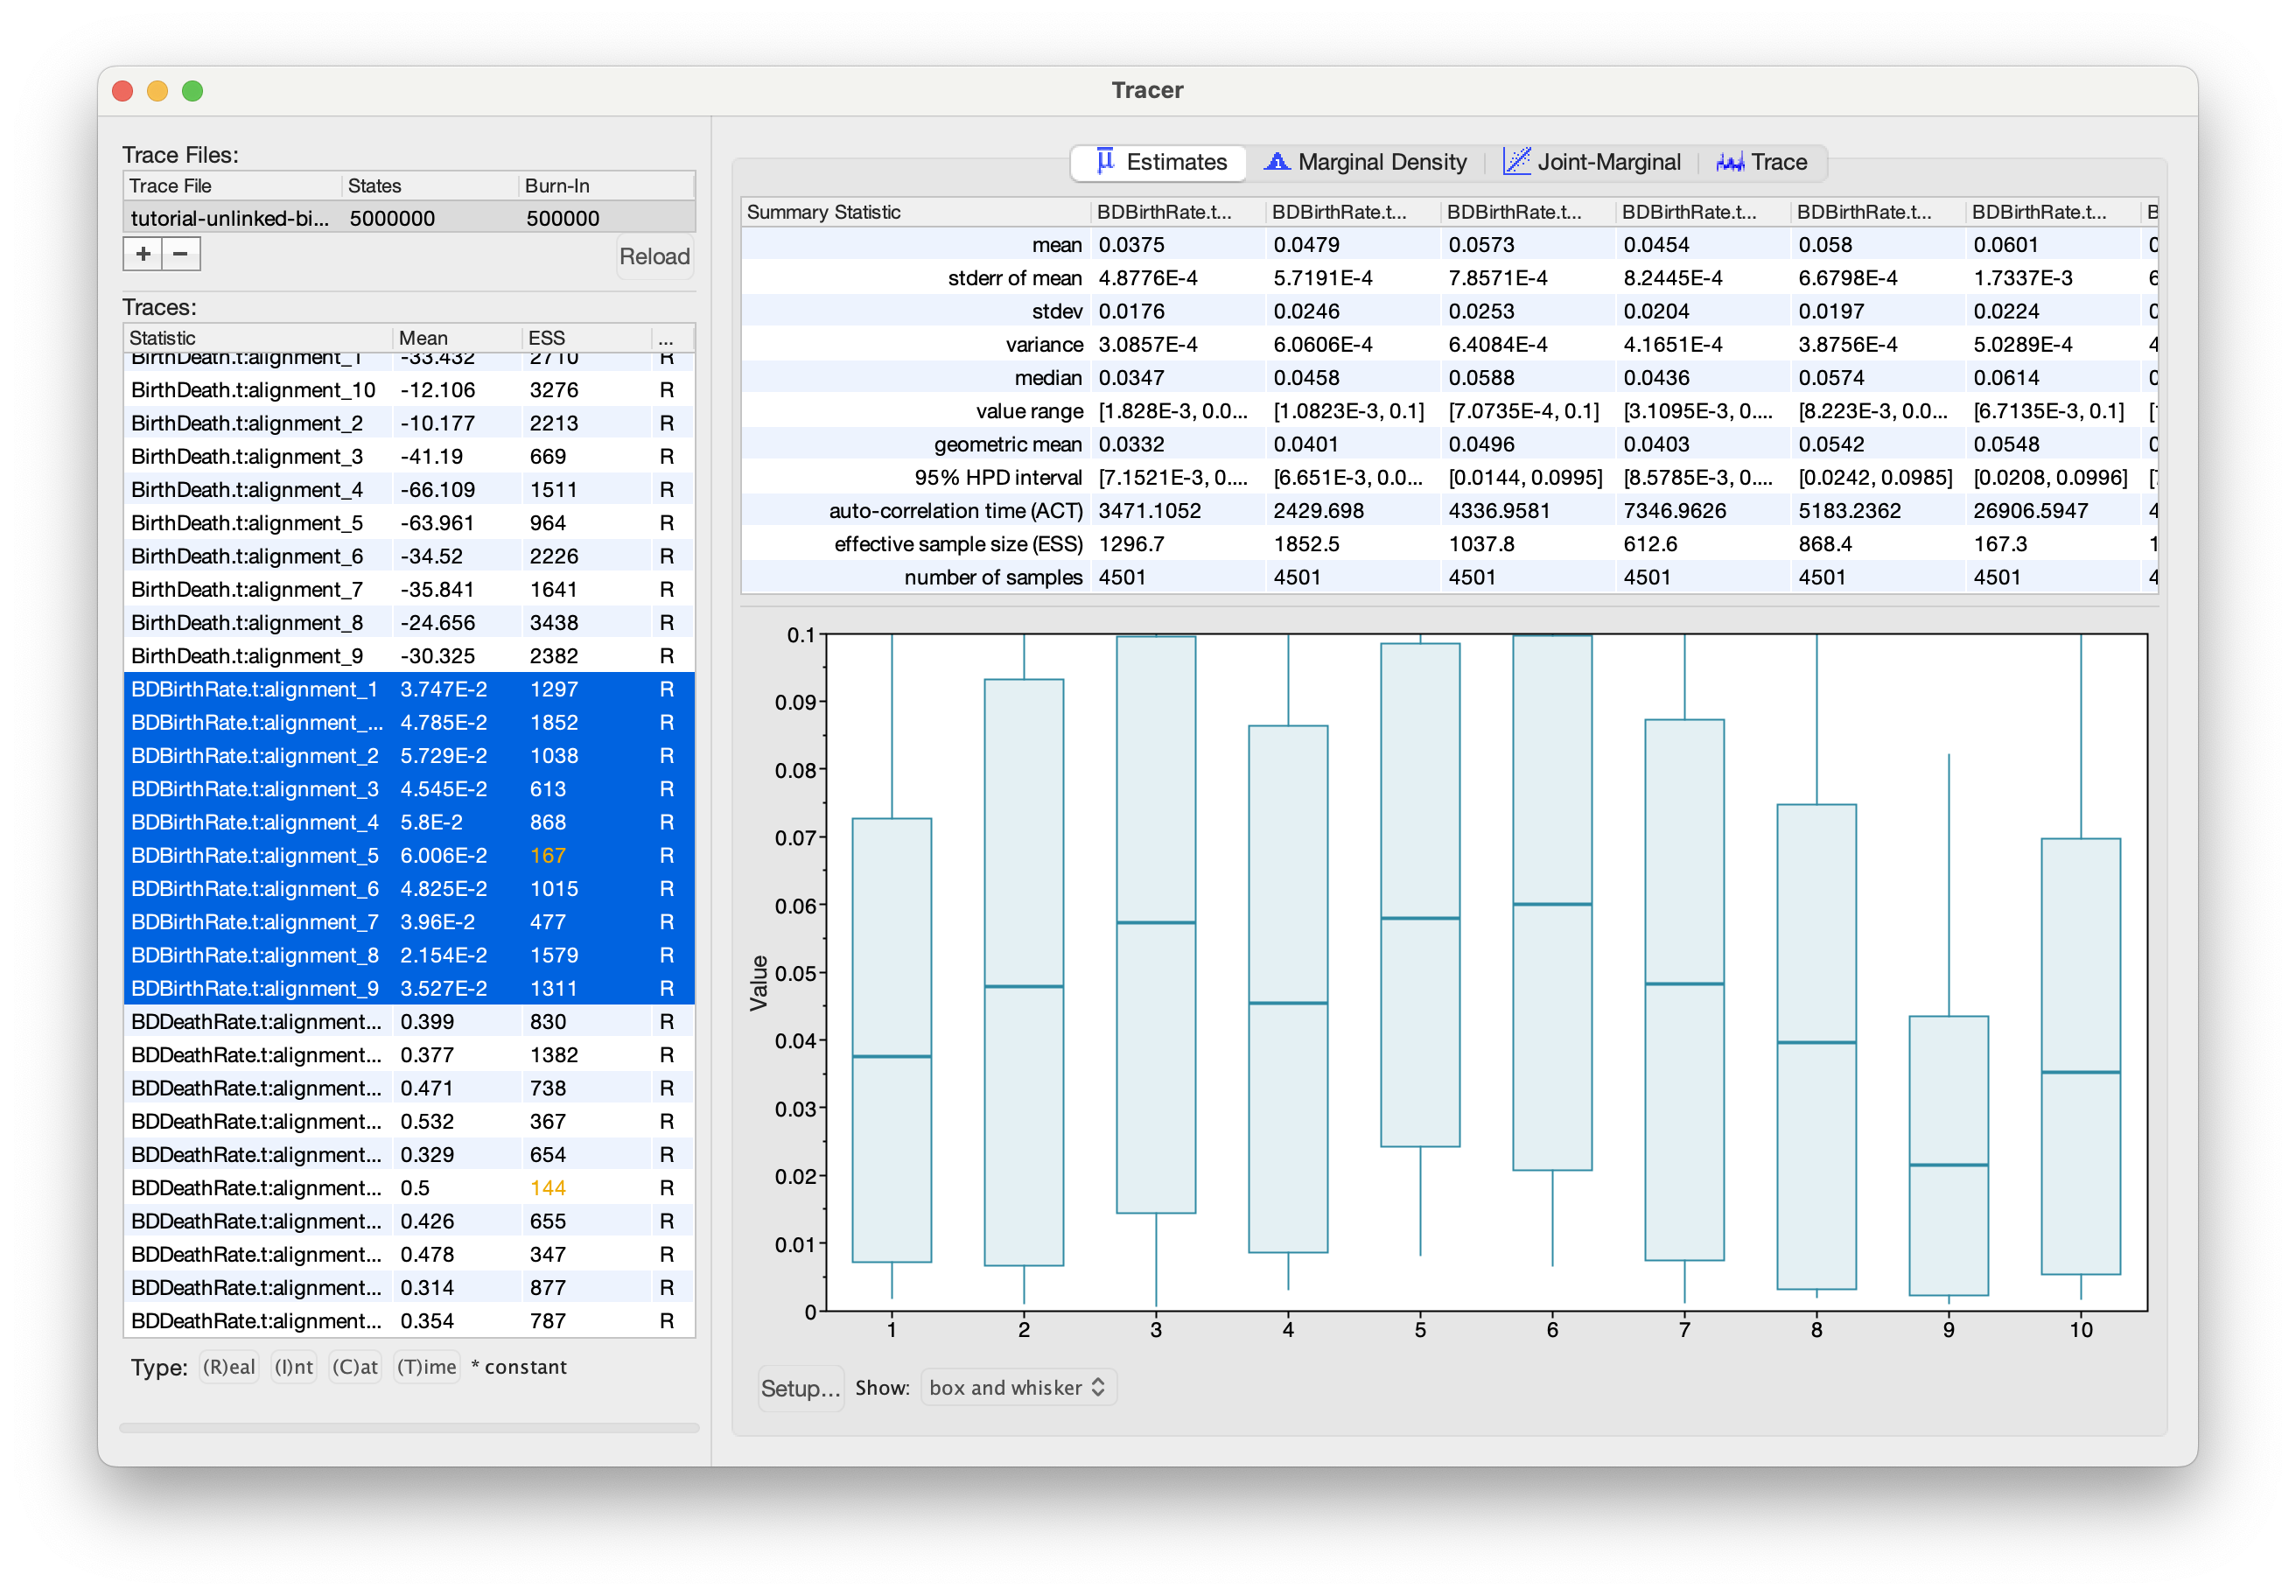The height and width of the screenshot is (1596, 2296).
Task: Select the BDBirthRate.t:alignment_1 trace
Action: pos(409,689)
